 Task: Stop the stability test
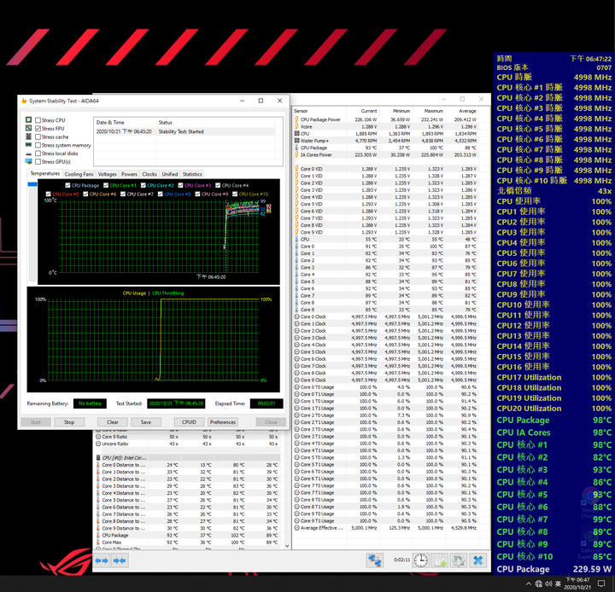(x=69, y=422)
